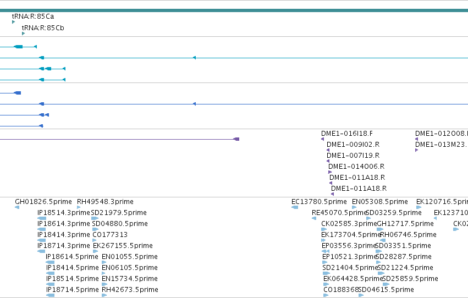
Task: Select the IP18514.3prime label
Action: pos(64,213)
